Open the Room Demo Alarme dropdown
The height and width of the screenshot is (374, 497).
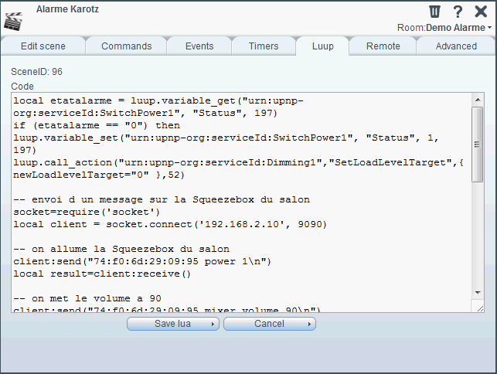444,28
